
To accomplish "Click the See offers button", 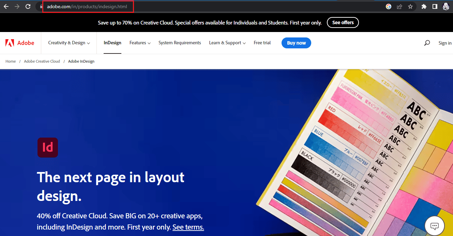I will (x=343, y=22).
